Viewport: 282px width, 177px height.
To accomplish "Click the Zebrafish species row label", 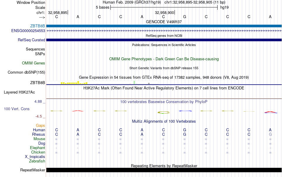I will click(x=37, y=161).
